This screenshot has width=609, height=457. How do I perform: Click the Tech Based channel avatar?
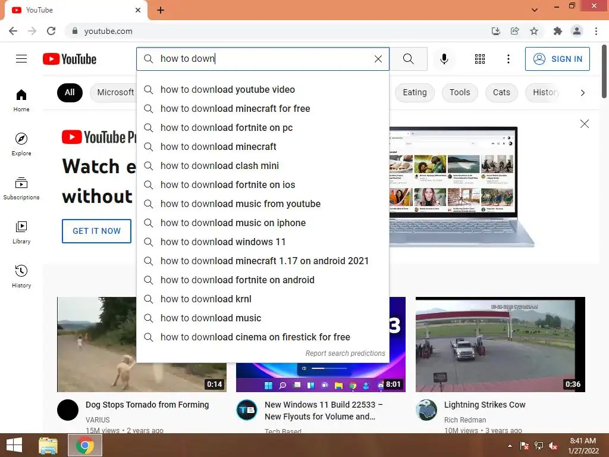[x=247, y=410]
